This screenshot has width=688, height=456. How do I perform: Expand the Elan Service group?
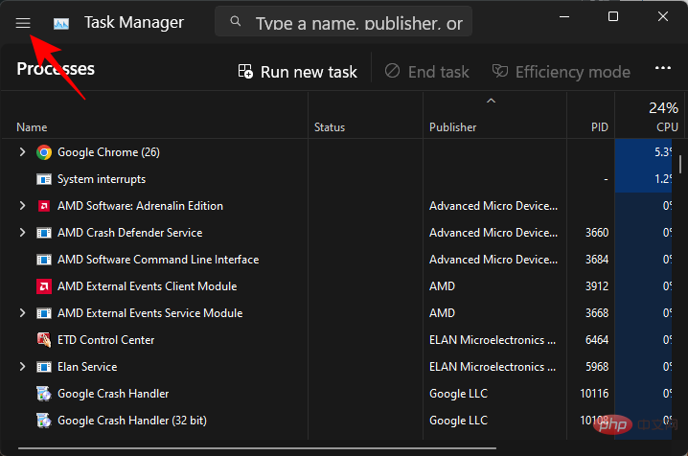[x=22, y=367]
